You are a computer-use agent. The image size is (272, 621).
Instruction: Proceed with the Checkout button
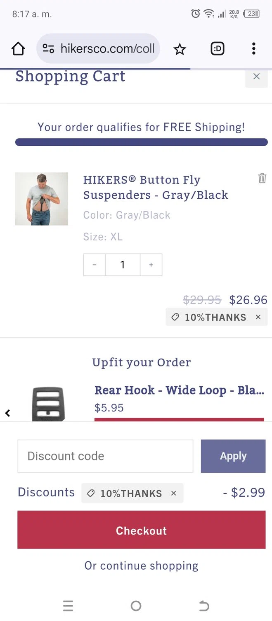point(141,530)
